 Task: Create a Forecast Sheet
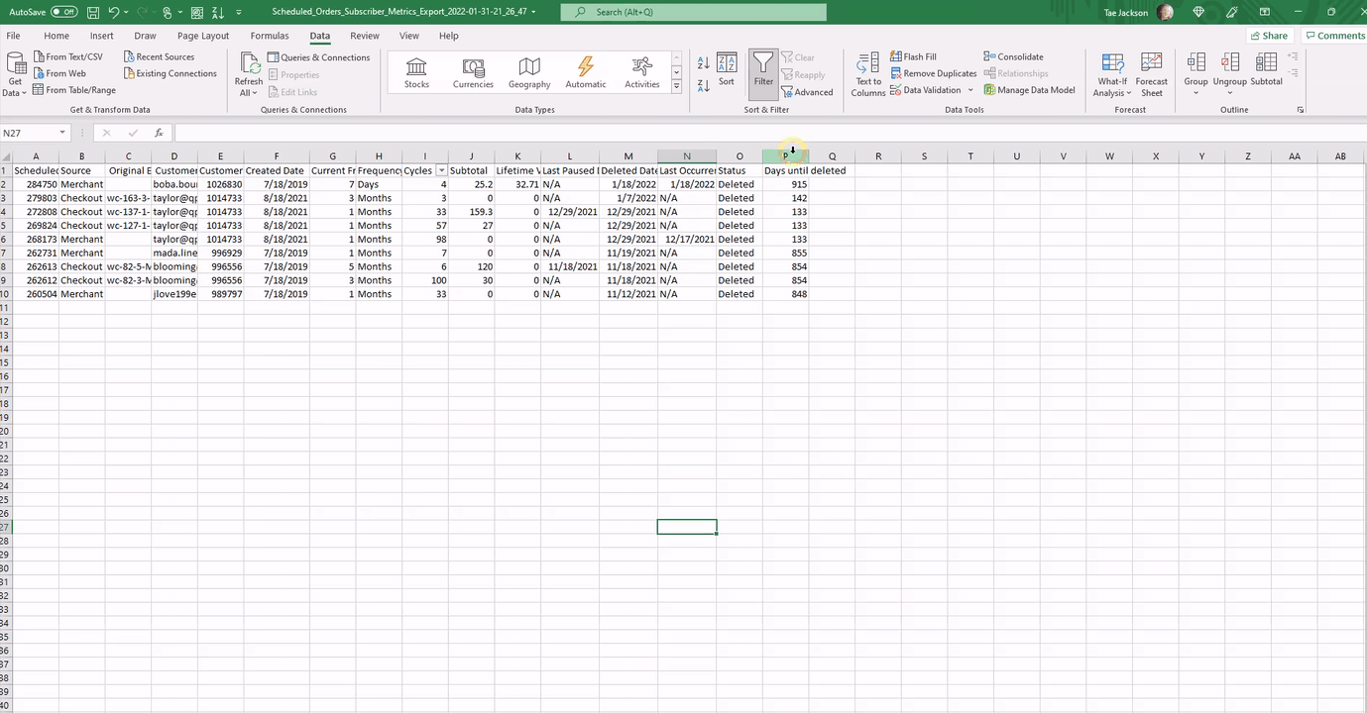tap(1152, 75)
